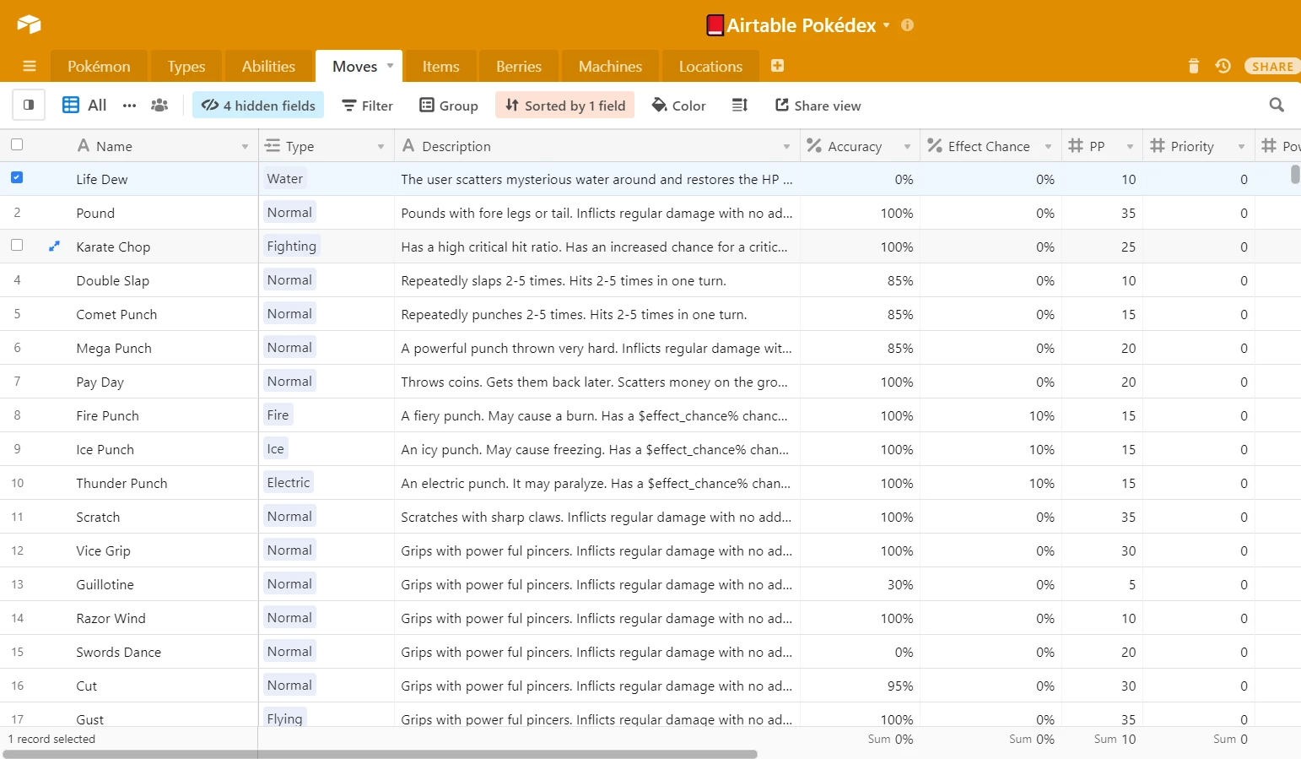Click the Priority number field icon
This screenshot has height=759, width=1301.
pos(1158,146)
